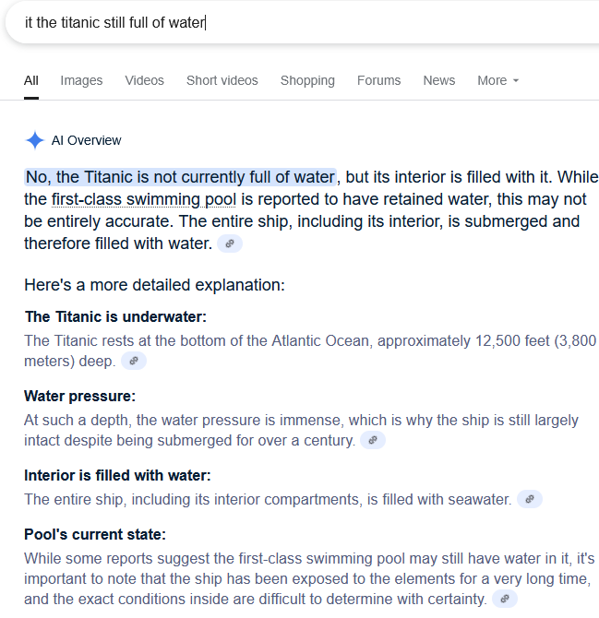Open source link icon after 'filled with water.'

click(x=230, y=244)
